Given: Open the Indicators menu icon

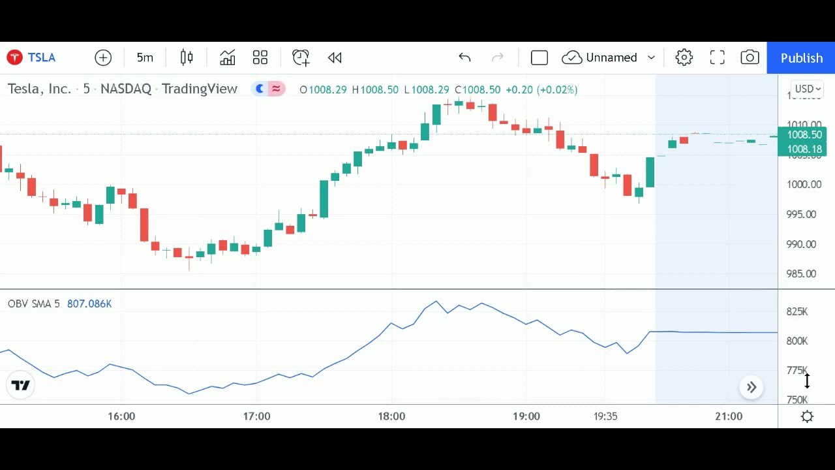Looking at the screenshot, I should click(x=227, y=57).
